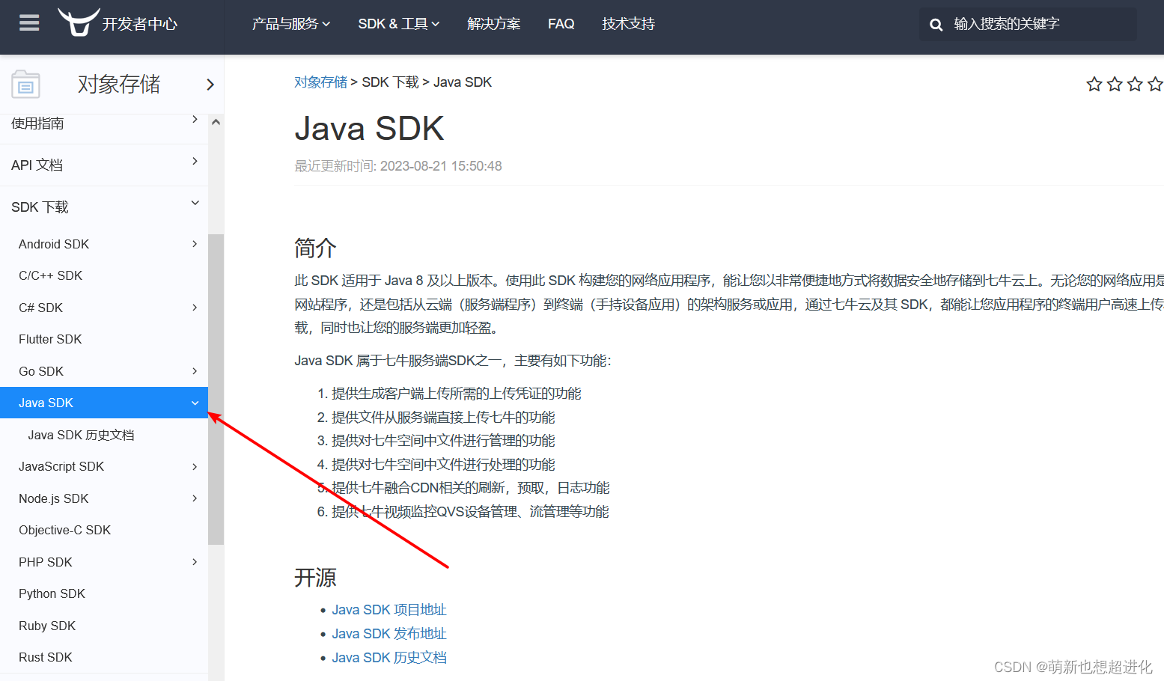The width and height of the screenshot is (1164, 681).
Task: Select Java SDK 历史文档 sidebar item
Action: (x=81, y=436)
